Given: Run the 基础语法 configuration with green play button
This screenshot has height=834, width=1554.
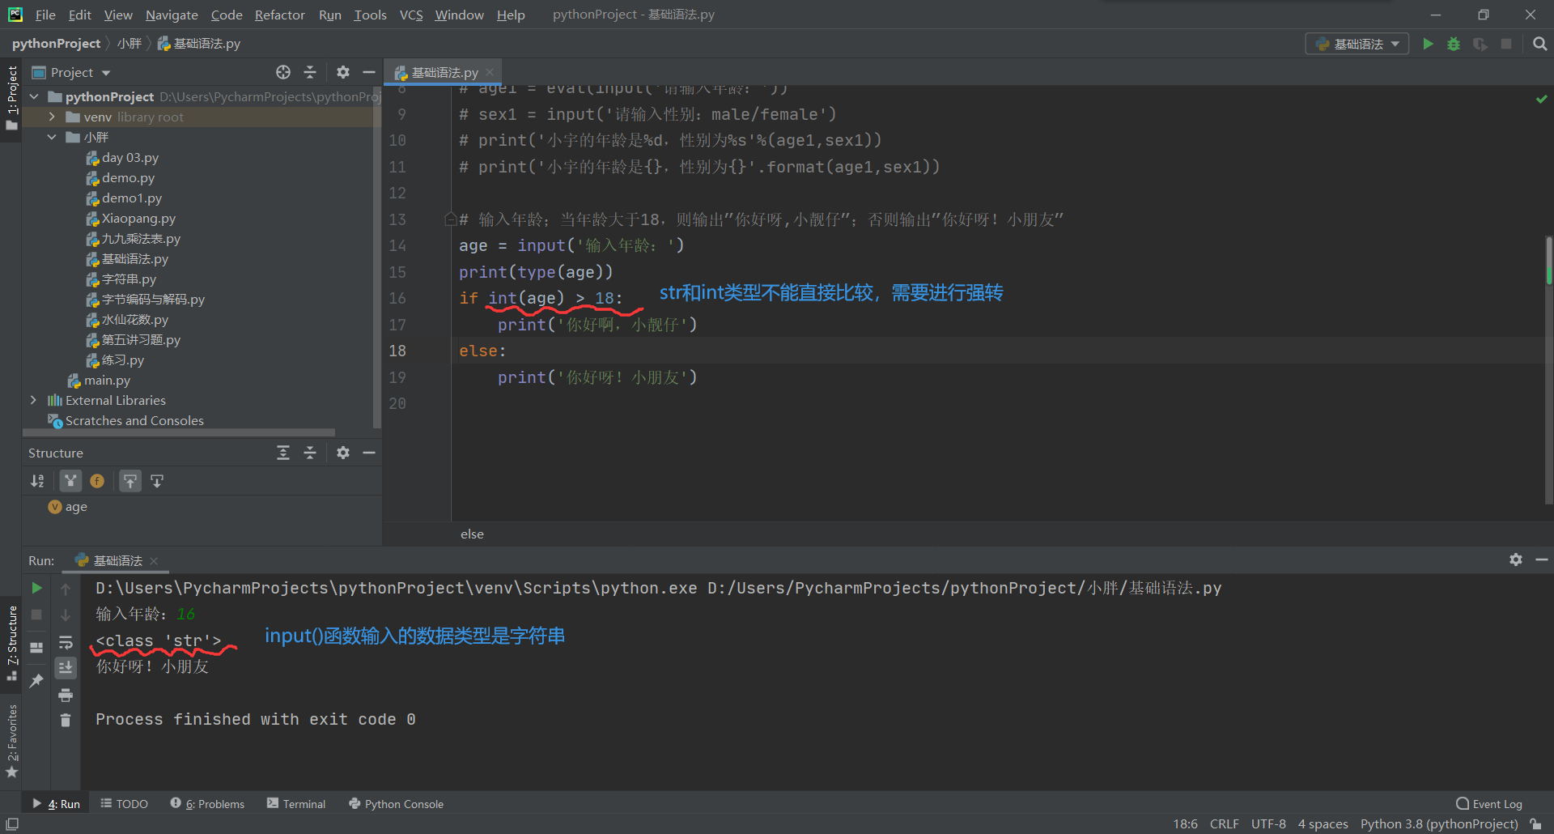Looking at the screenshot, I should pos(1428,44).
